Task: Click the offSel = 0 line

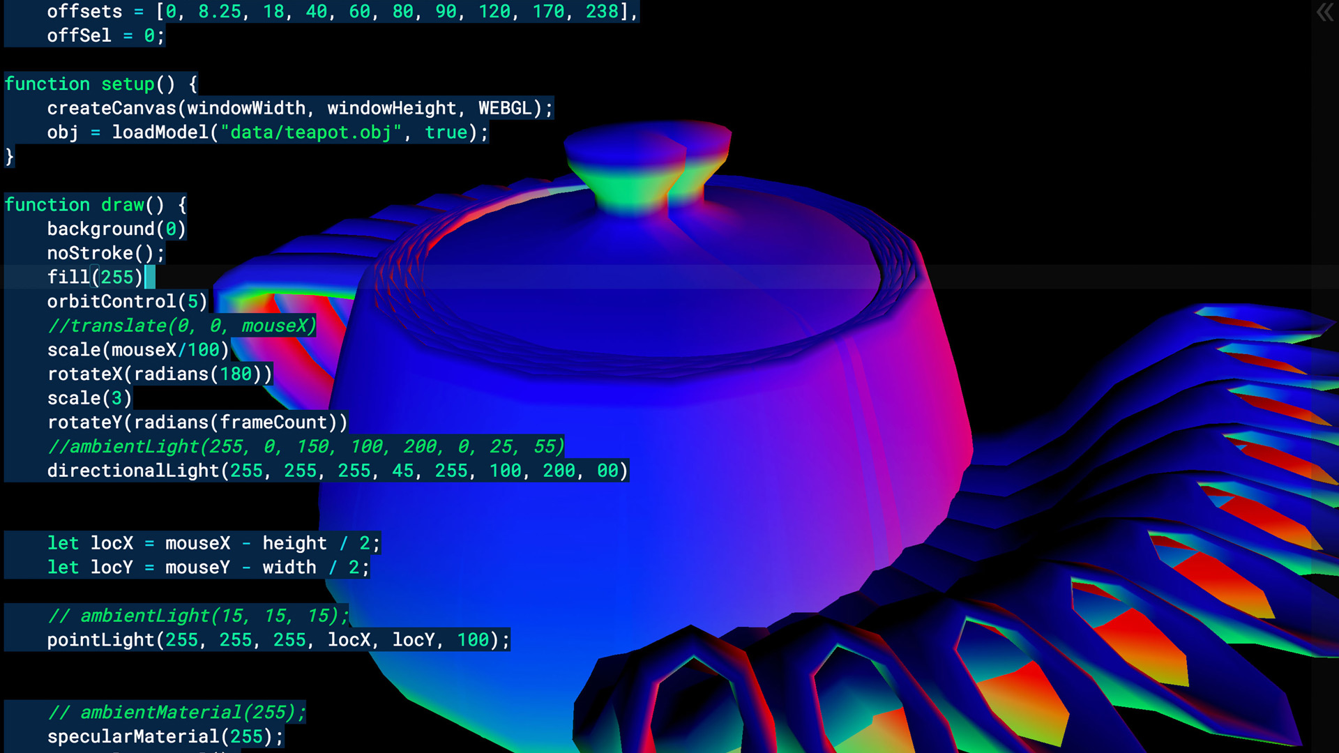Action: [x=105, y=36]
